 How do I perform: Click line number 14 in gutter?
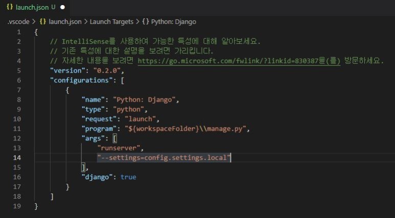[x=17, y=158]
